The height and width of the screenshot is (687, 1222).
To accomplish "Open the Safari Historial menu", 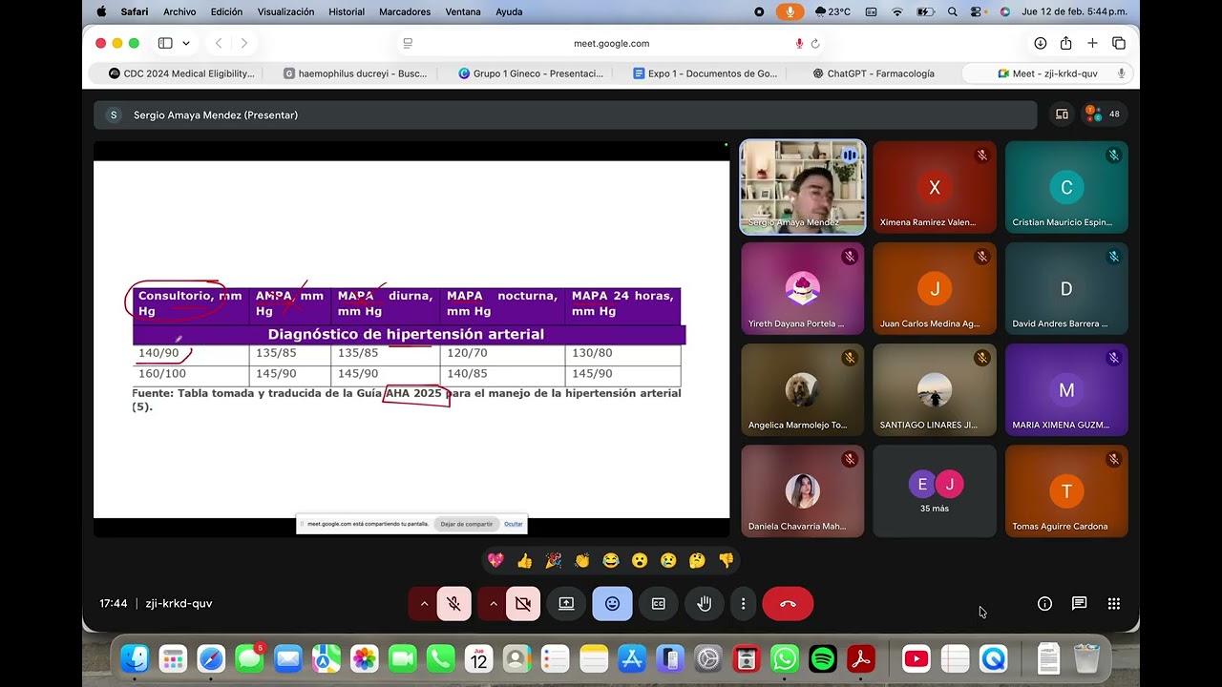I will (347, 11).
